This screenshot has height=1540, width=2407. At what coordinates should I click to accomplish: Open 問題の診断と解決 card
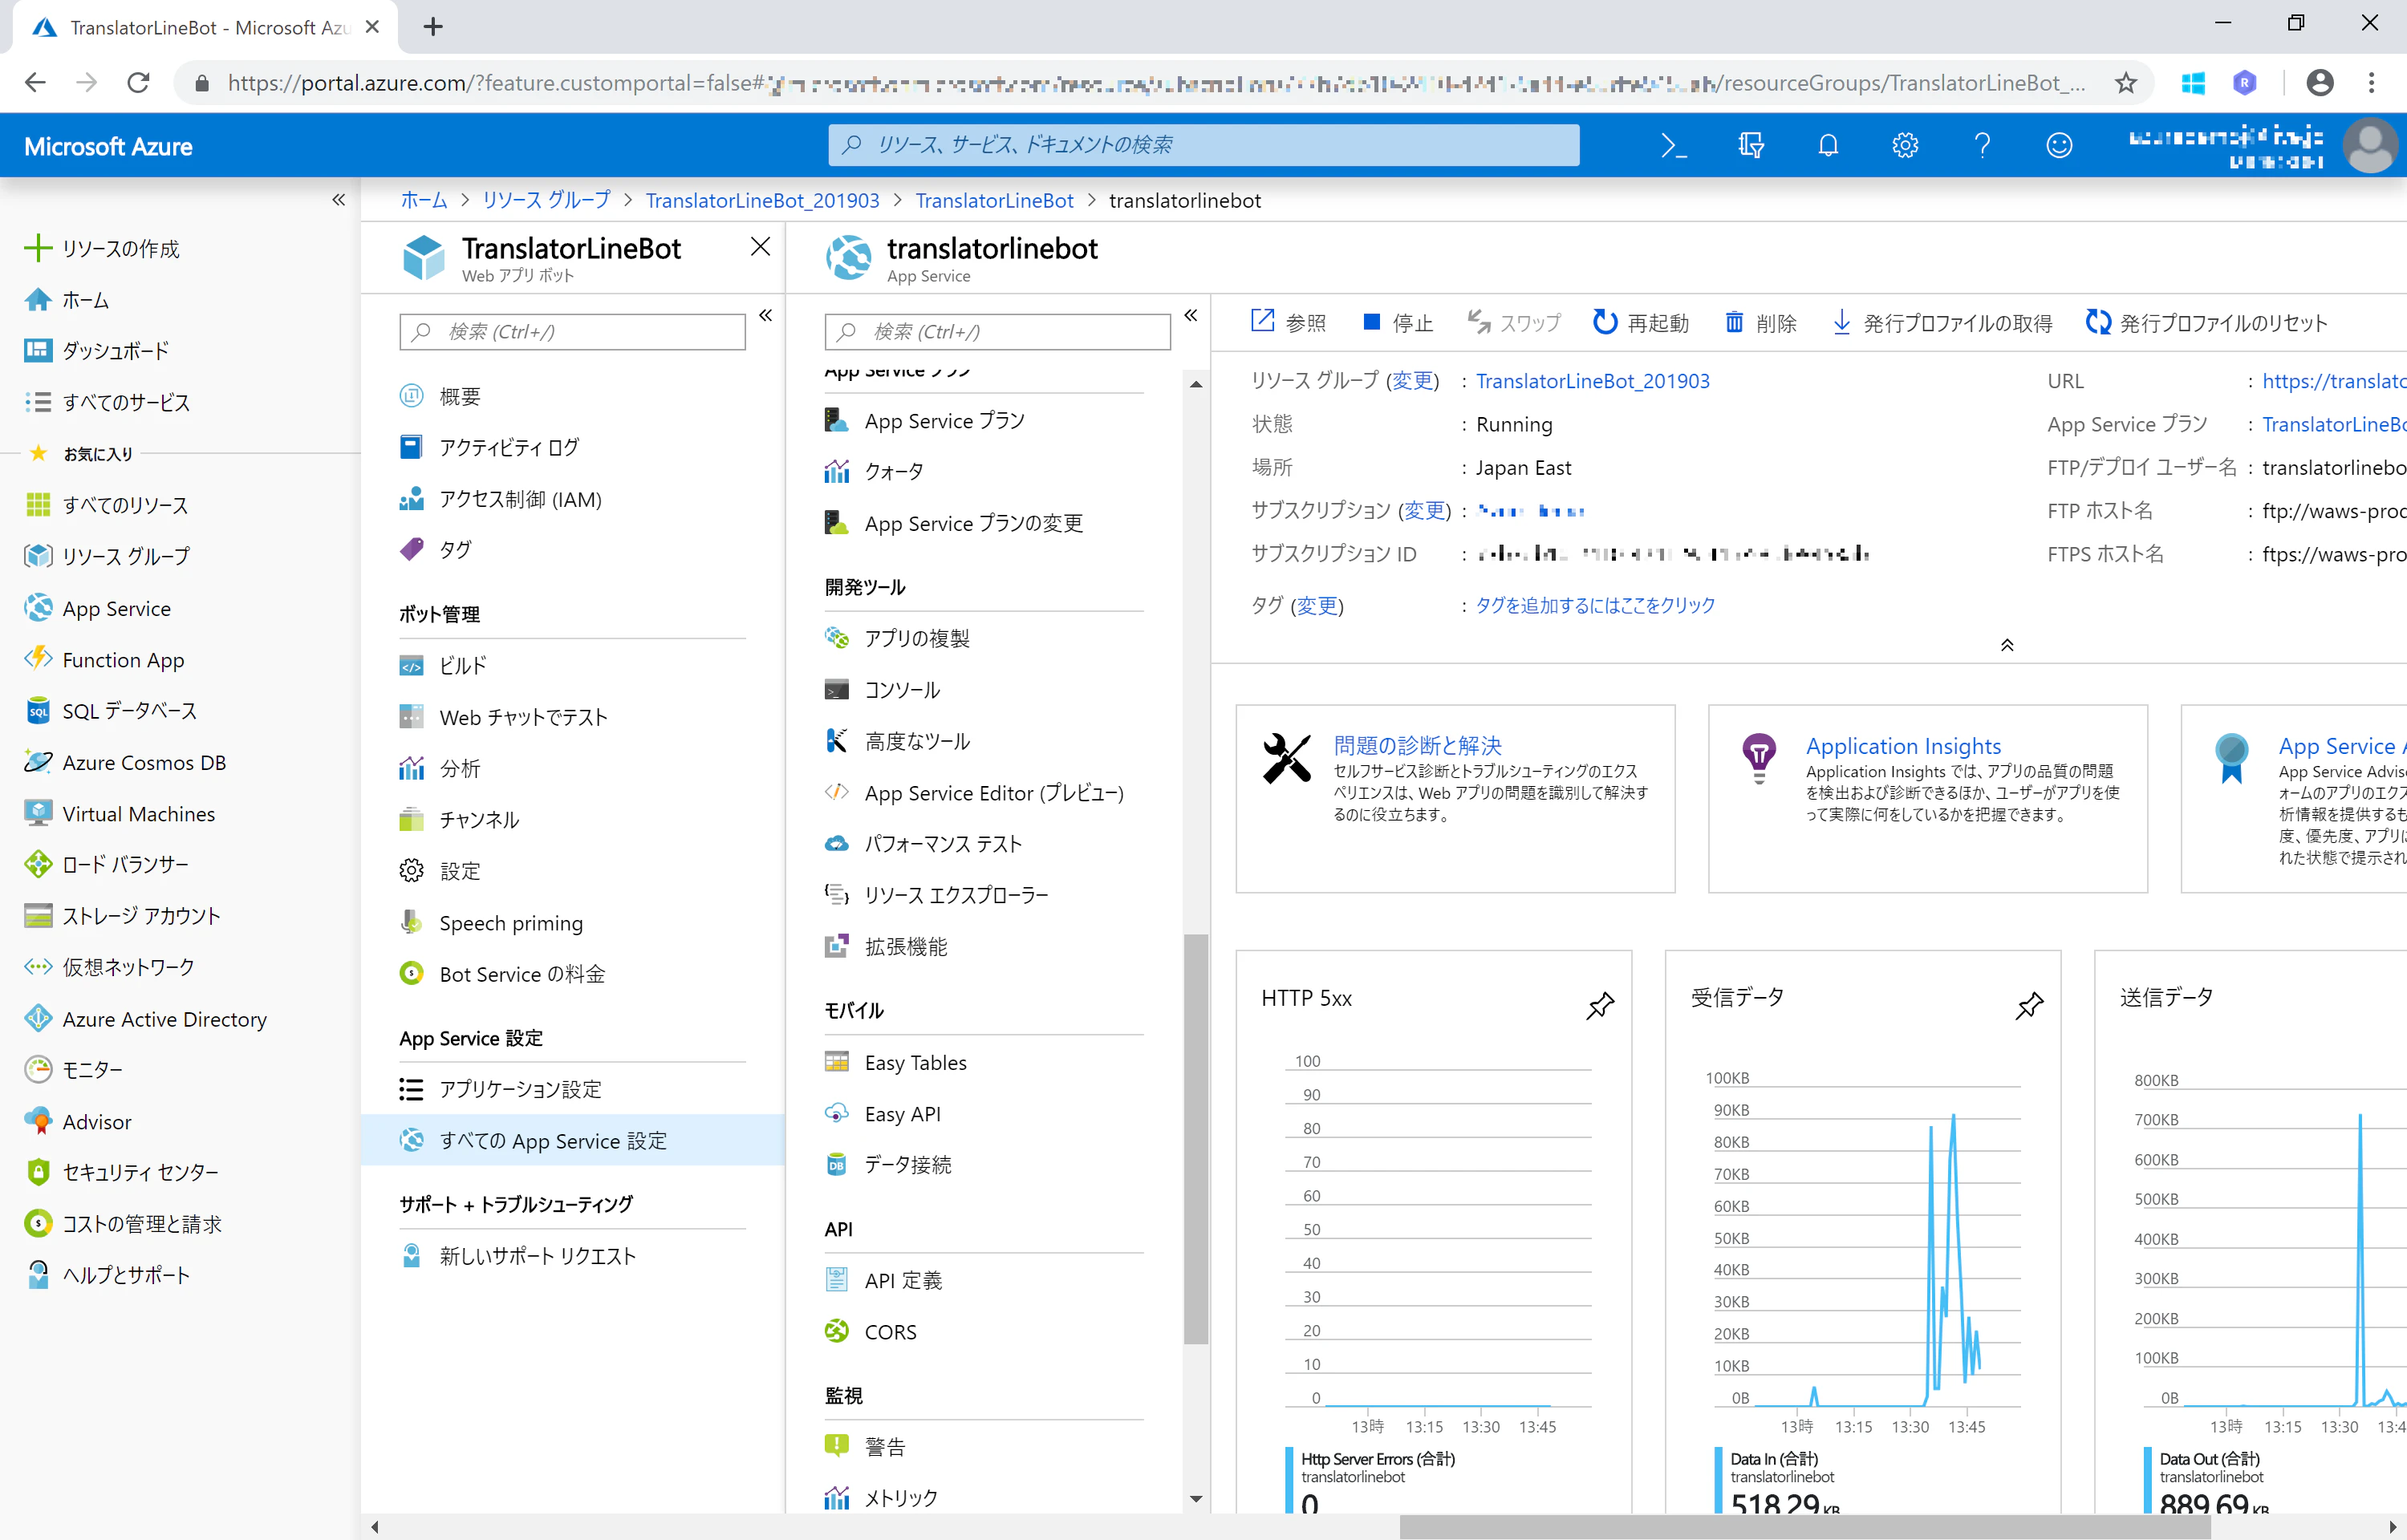click(1455, 798)
